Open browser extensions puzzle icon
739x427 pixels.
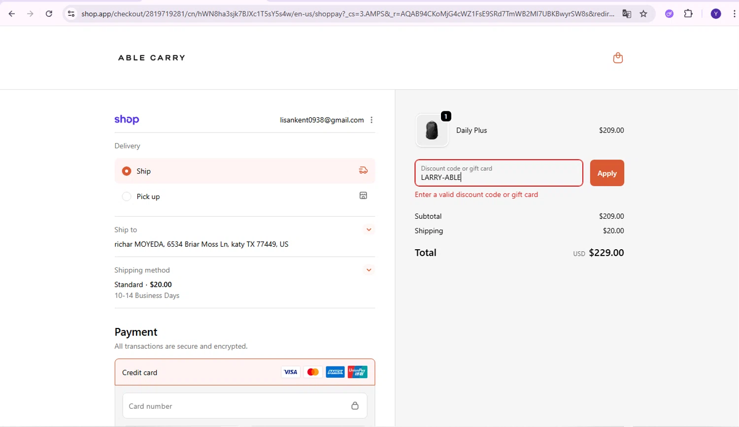click(x=688, y=14)
